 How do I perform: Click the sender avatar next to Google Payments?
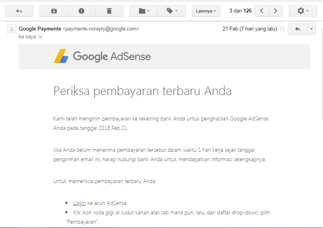coord(11,29)
